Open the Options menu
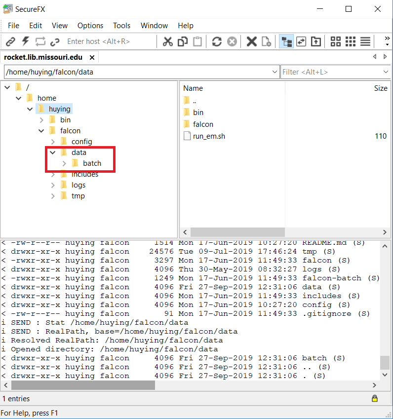This screenshot has height=419, width=393. (90, 26)
